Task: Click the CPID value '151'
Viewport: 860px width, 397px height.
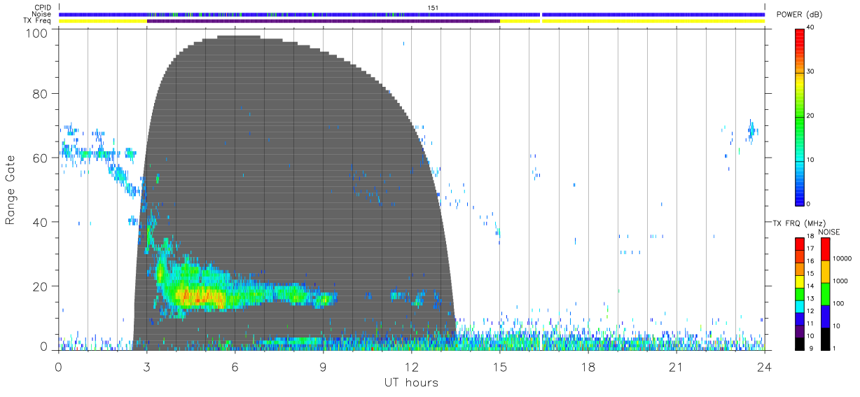Action: point(433,7)
